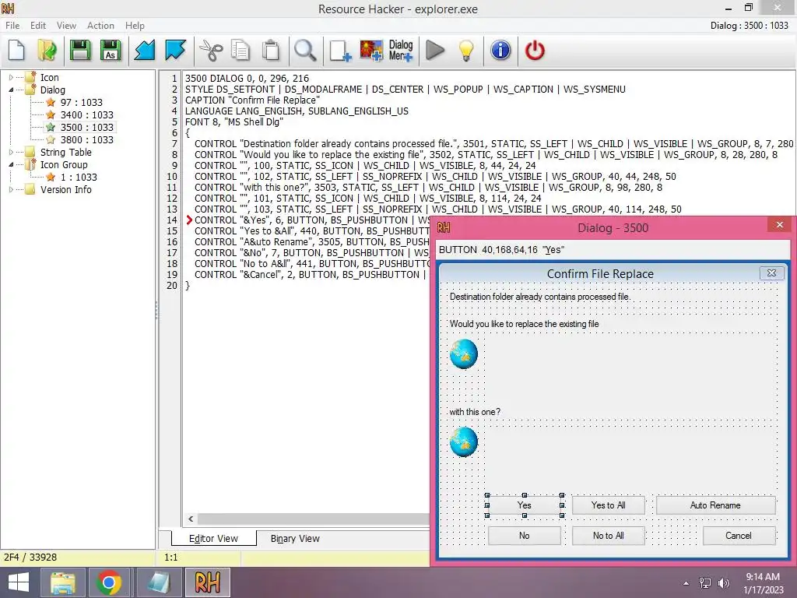Click 'Destination folder already contains processed file.' preview text
Screen dimensions: 797x598
(540, 297)
